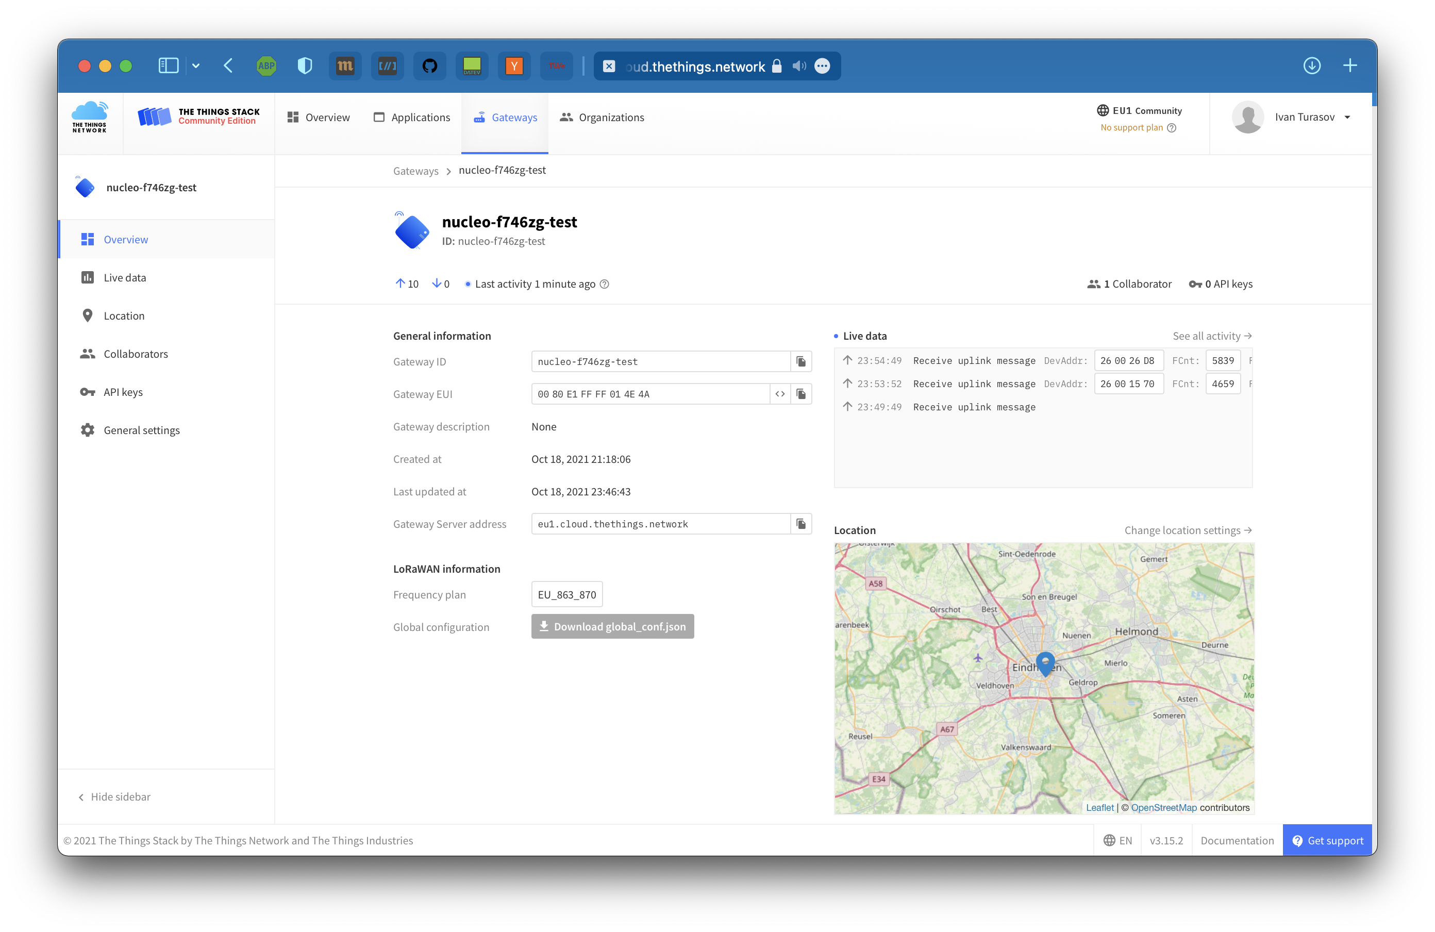Click the Live data sidebar icon
The width and height of the screenshot is (1435, 932).
(x=87, y=277)
